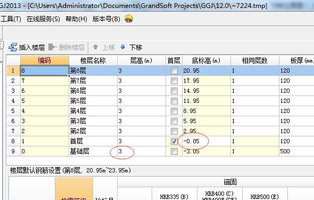Screen dimensions: 314x200
Task: Click row header number 9
Action: click(x=13, y=151)
